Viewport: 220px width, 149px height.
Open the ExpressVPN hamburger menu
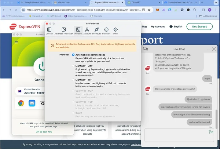[x=16, y=42]
